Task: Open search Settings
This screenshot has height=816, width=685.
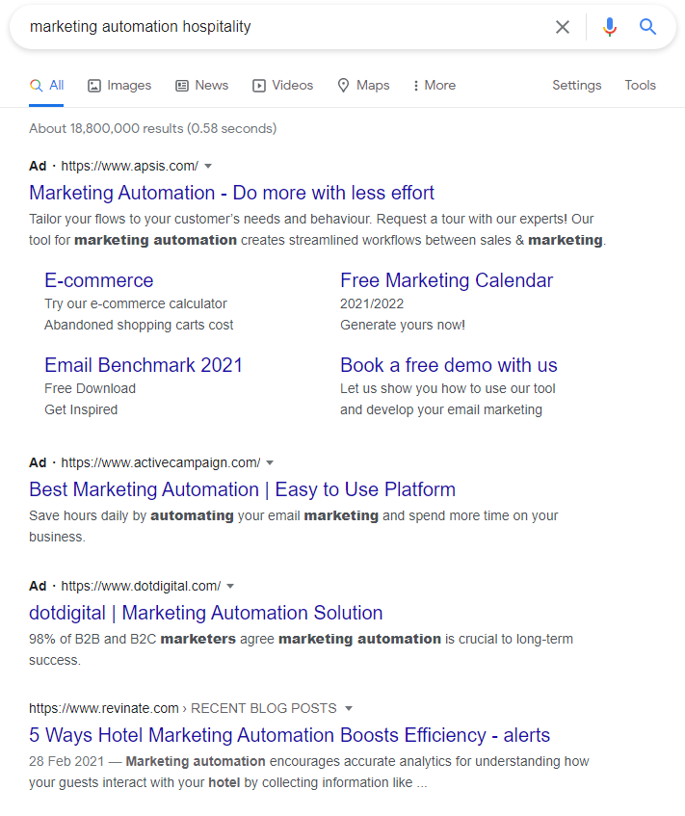Action: click(576, 86)
